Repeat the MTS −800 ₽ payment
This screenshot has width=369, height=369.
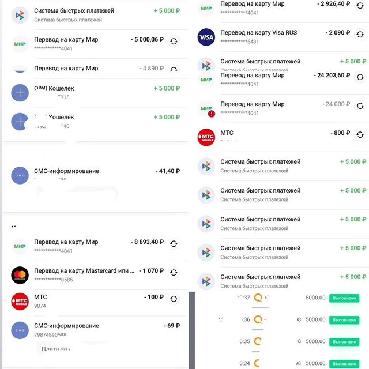tap(360, 135)
